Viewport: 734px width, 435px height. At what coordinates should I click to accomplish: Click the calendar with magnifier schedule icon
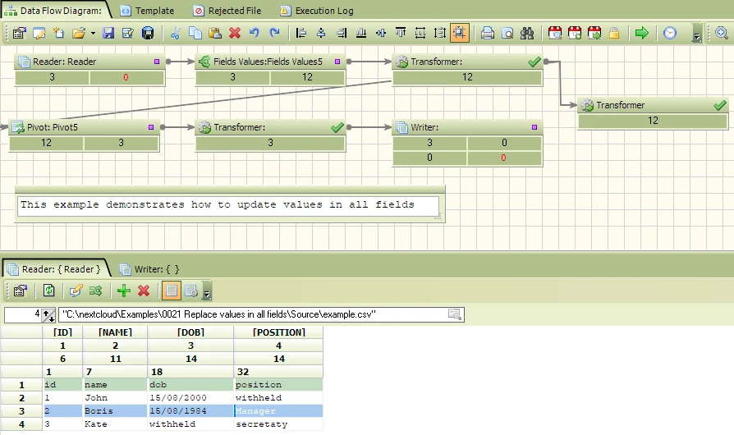pos(555,33)
